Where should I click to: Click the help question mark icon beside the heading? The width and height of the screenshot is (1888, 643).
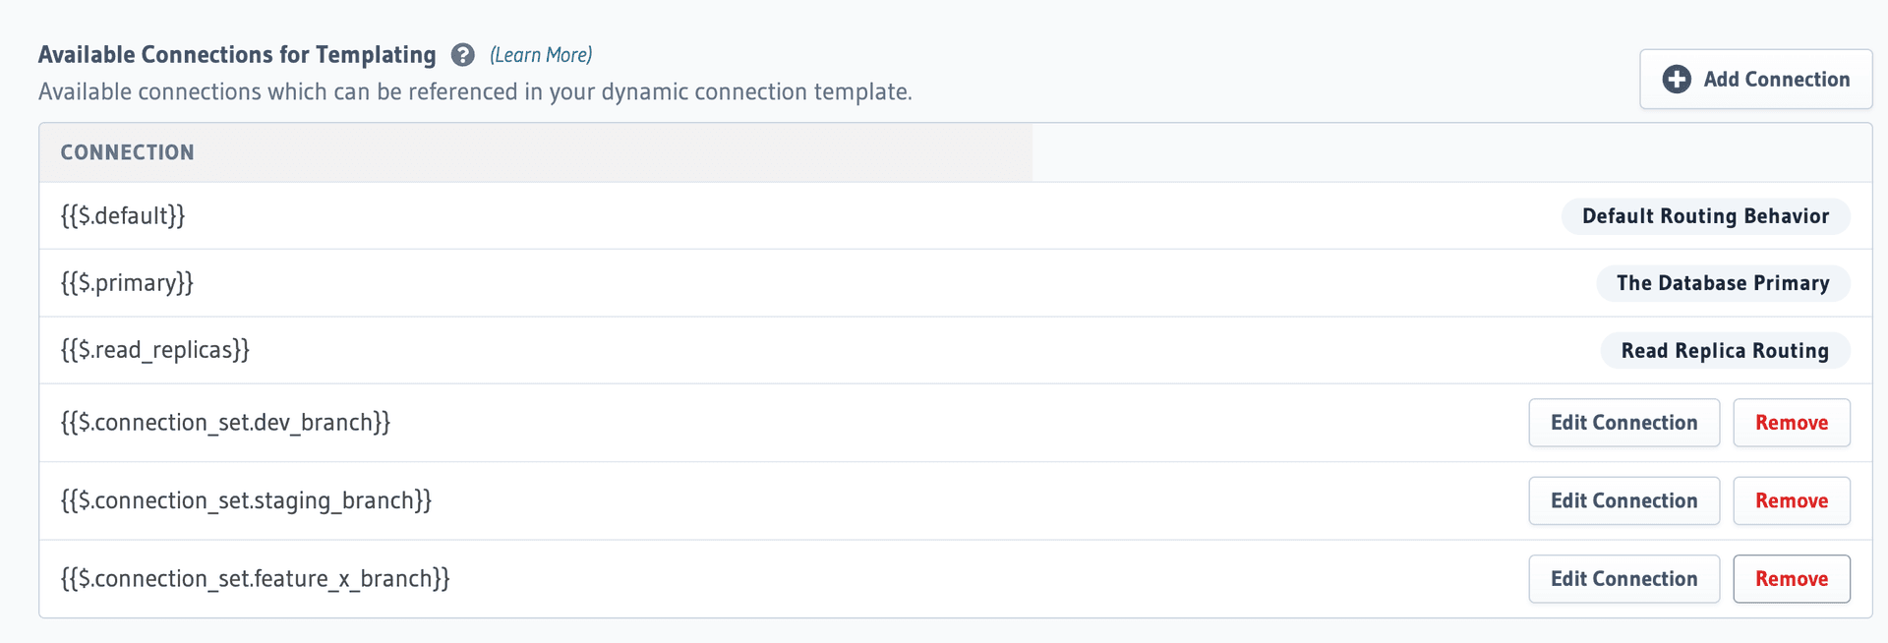click(x=462, y=55)
